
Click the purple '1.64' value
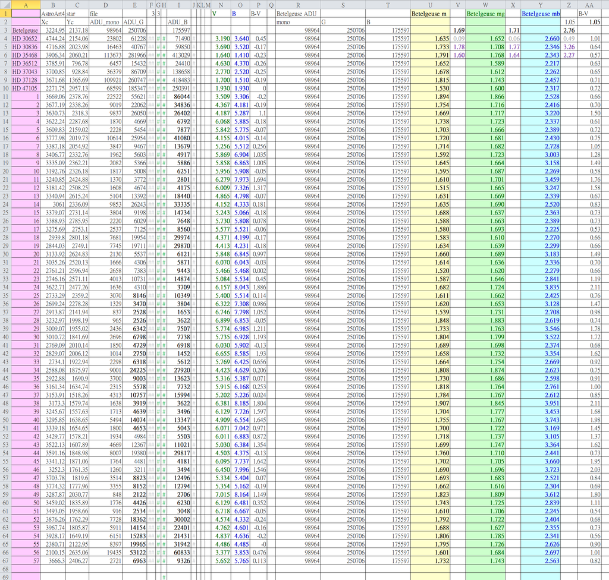pos(513,55)
